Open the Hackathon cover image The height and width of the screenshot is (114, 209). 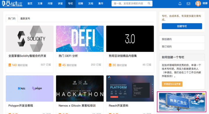point(80,89)
